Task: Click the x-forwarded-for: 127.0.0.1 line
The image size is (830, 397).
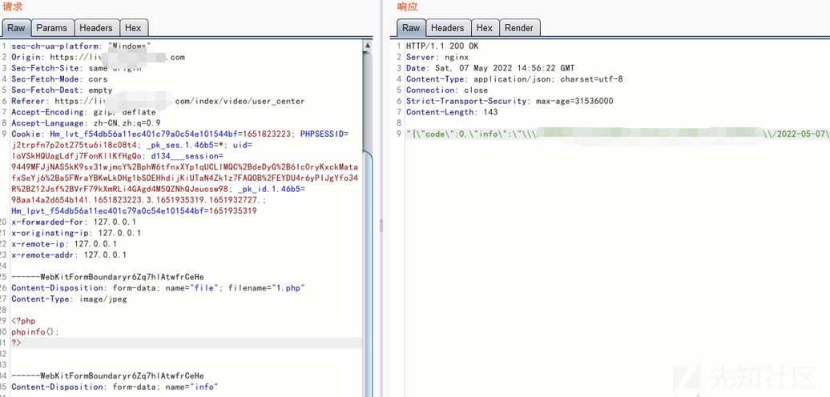Action: point(74,222)
